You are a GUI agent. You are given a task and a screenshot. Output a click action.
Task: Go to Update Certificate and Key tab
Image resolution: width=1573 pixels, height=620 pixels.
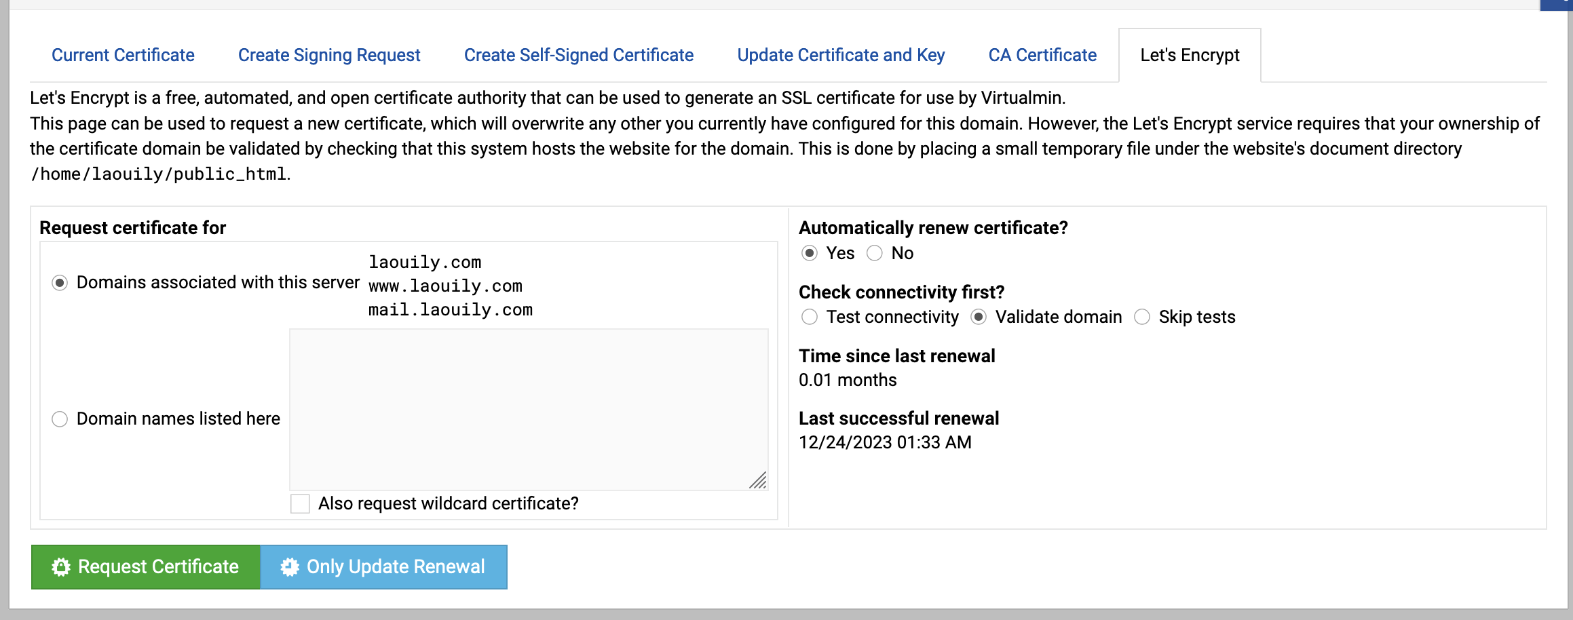(x=841, y=55)
